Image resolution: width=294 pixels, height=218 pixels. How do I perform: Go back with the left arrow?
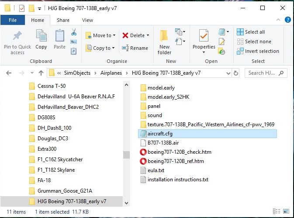coord(9,73)
